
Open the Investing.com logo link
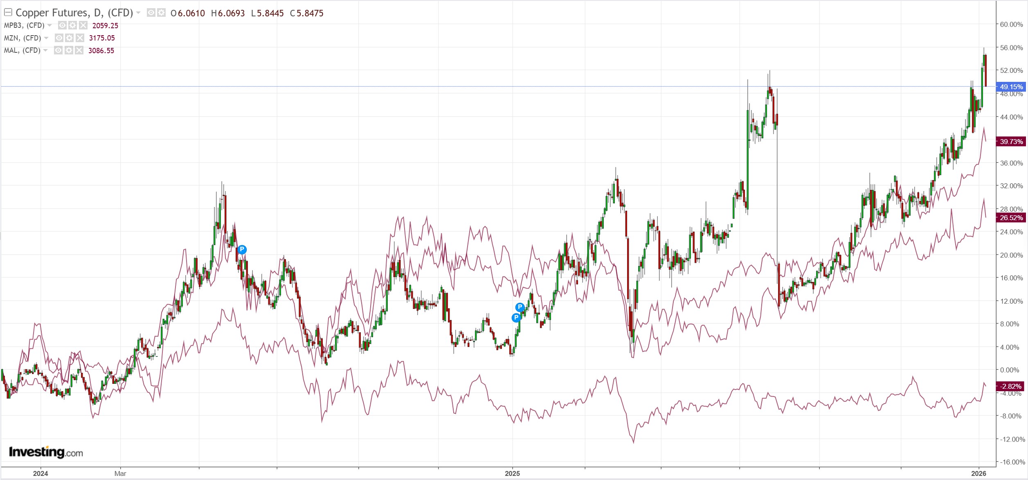(46, 452)
